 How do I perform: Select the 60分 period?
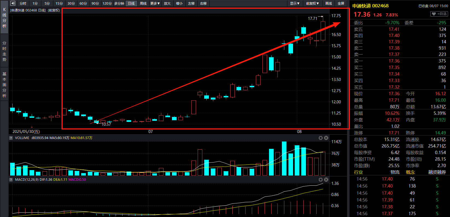pyautogui.click(x=83, y=3)
